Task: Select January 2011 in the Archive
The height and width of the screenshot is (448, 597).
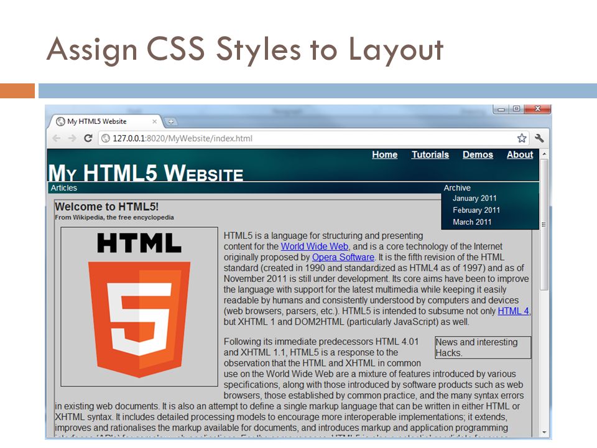Action: pyautogui.click(x=474, y=198)
